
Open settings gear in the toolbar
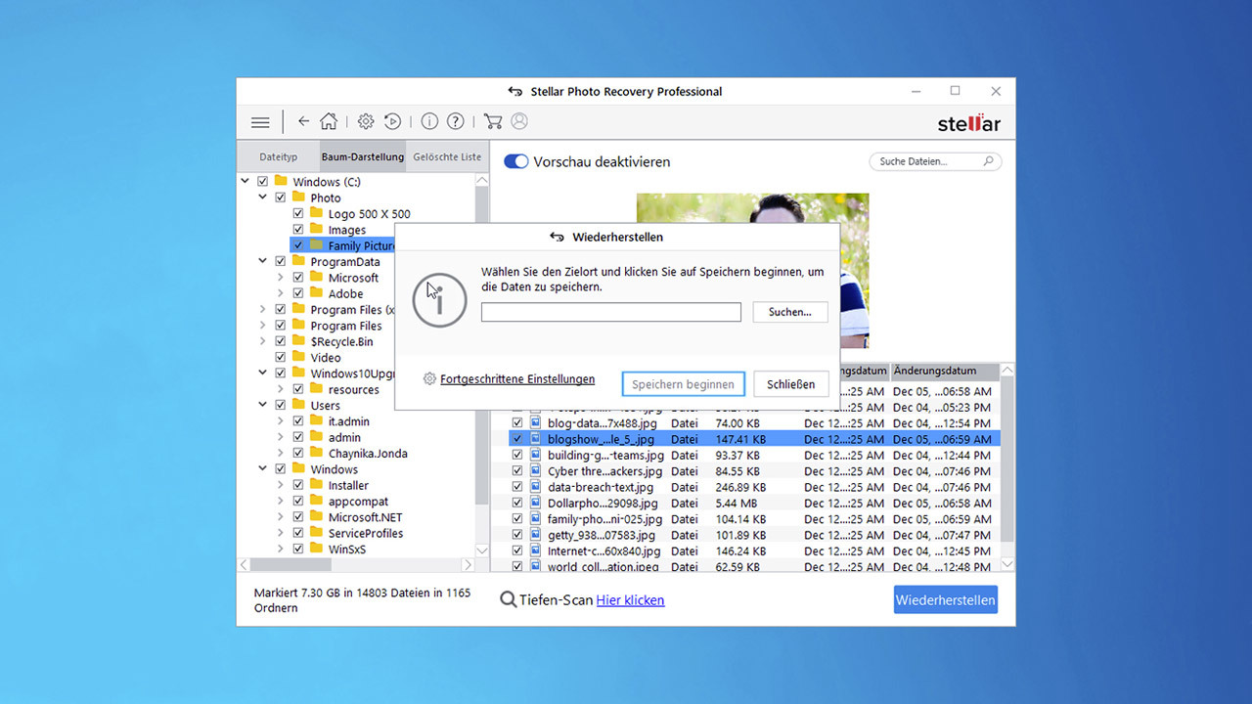pyautogui.click(x=365, y=121)
